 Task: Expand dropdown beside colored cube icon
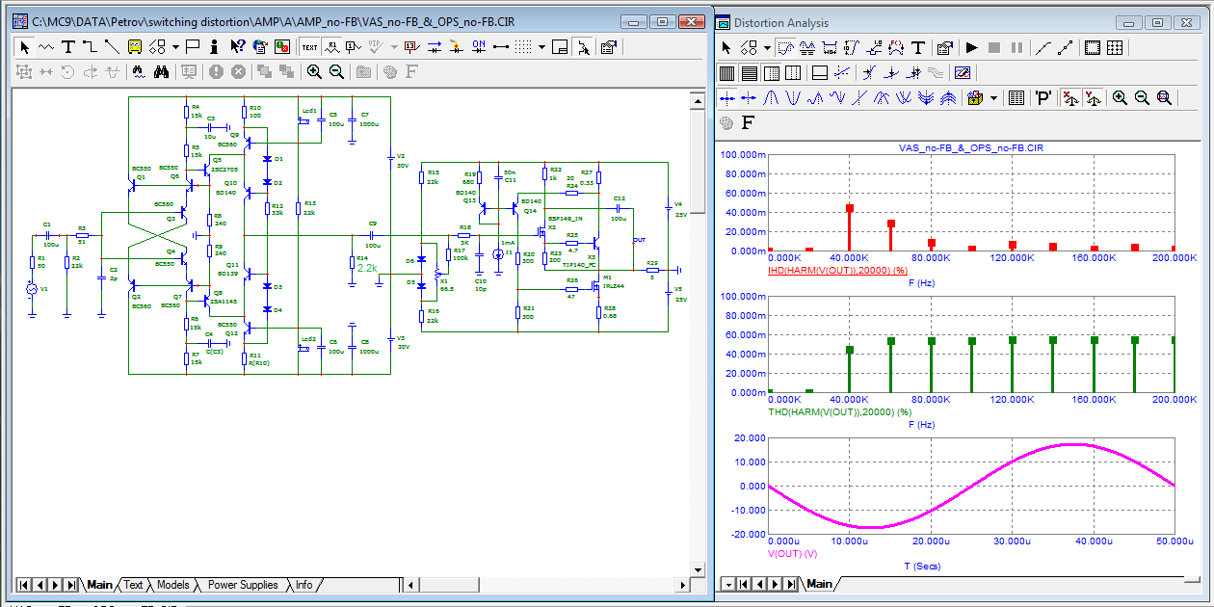[993, 97]
